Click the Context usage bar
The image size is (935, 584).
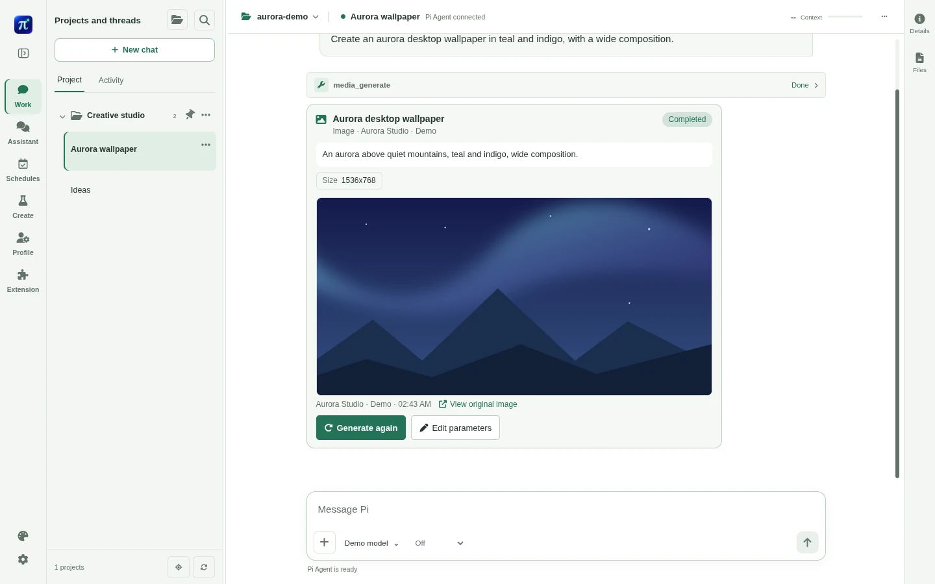coord(845,17)
